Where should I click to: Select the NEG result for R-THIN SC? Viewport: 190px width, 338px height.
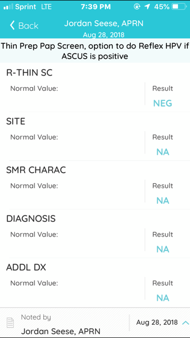[163, 104]
